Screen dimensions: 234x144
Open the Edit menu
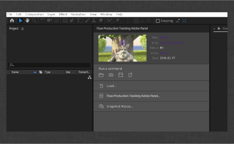tap(19, 14)
